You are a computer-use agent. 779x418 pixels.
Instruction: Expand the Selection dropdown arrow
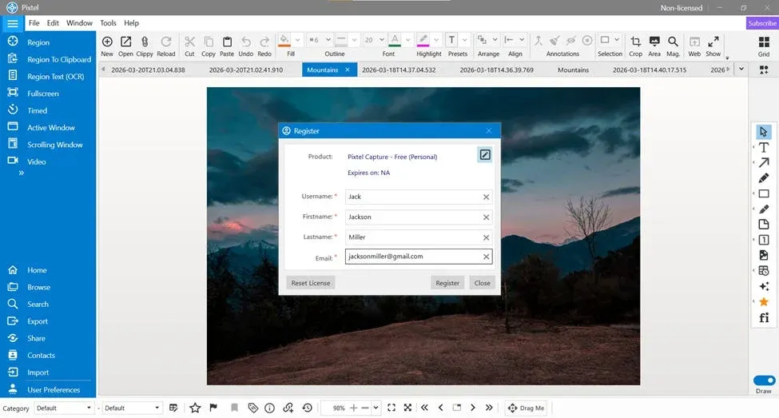[x=617, y=40]
